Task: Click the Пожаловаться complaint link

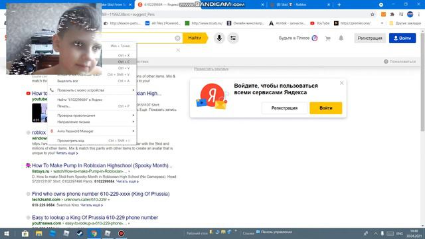Action: pyautogui.click(x=400, y=62)
